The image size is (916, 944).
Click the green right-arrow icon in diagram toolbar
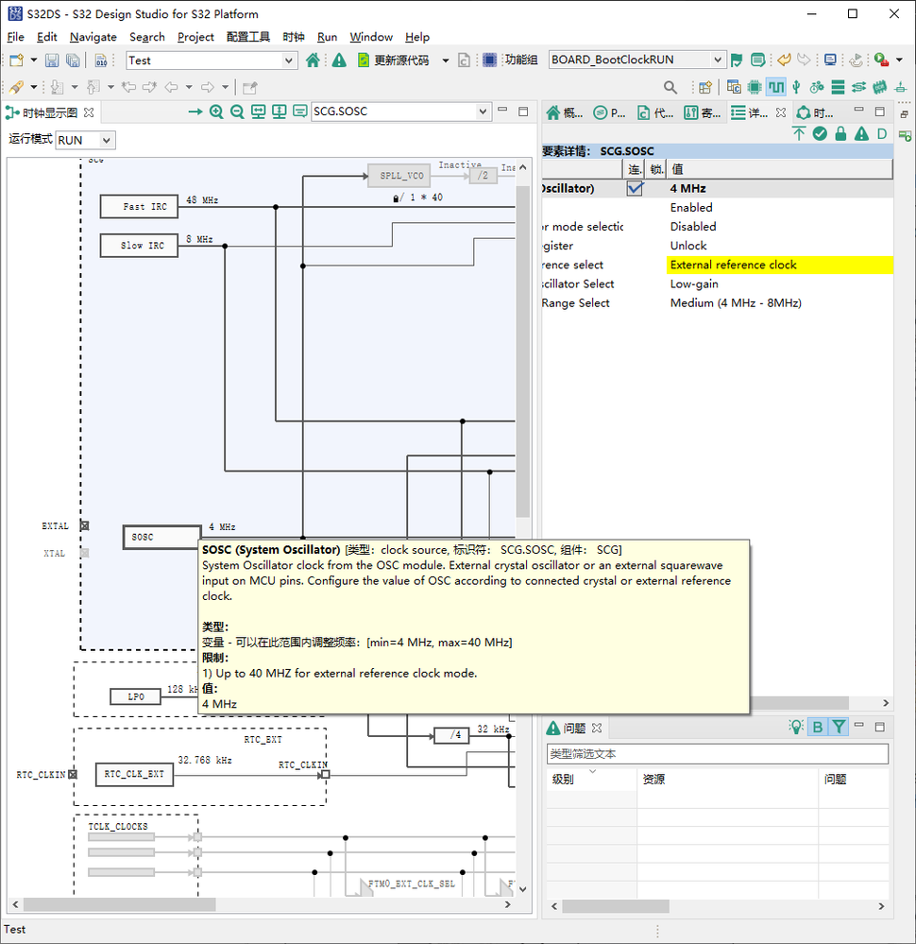click(x=195, y=112)
